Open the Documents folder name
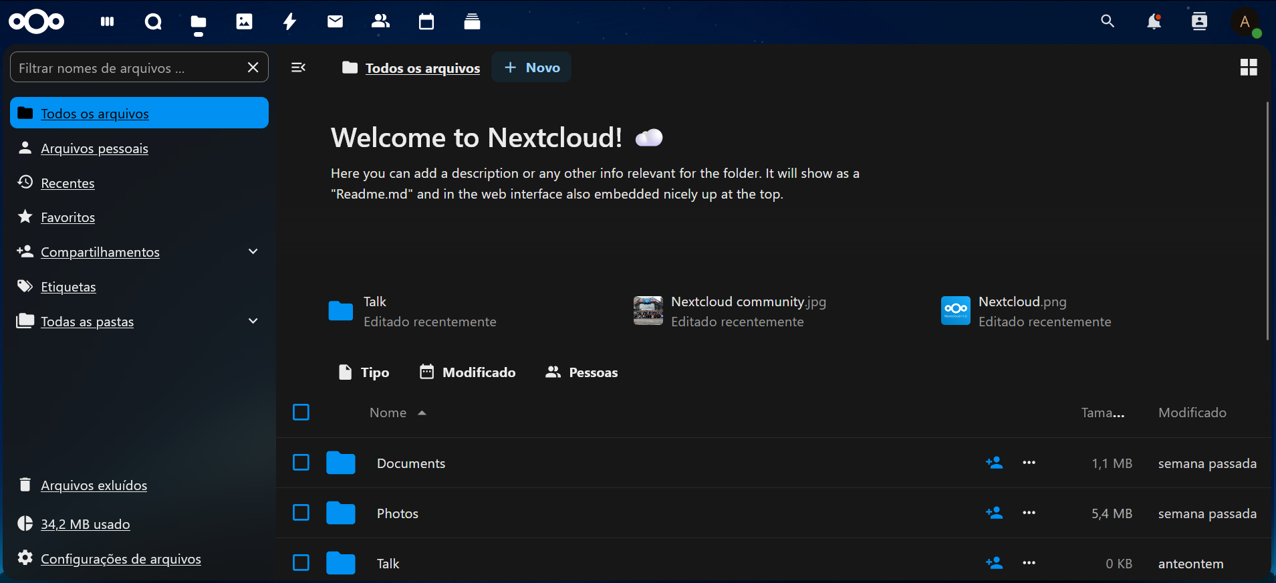The height and width of the screenshot is (583, 1276). point(411,463)
